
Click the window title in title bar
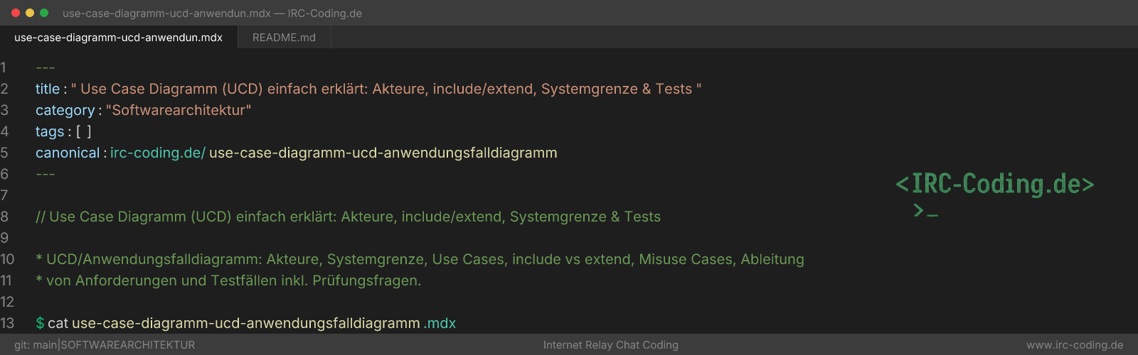tap(212, 13)
